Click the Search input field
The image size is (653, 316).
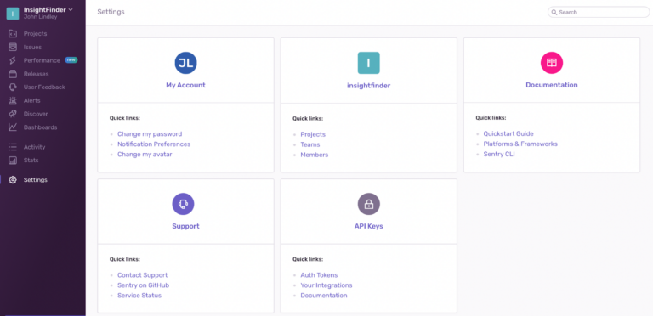click(x=599, y=13)
